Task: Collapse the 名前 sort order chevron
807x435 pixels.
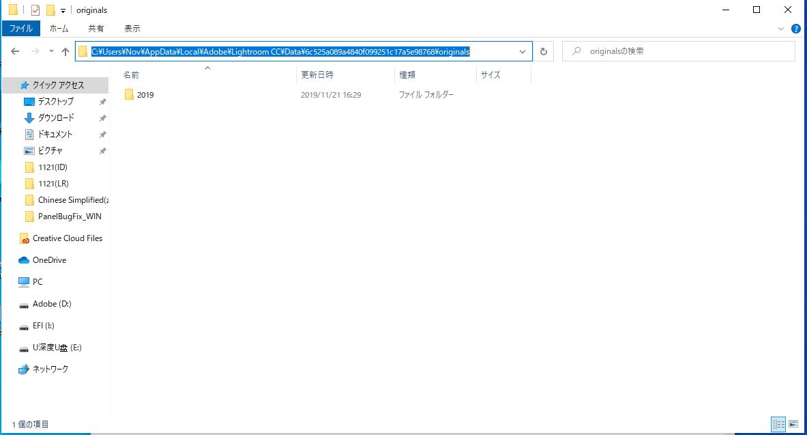Action: tap(208, 68)
